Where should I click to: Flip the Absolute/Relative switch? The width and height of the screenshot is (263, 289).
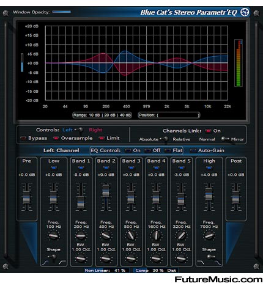coord(165,139)
